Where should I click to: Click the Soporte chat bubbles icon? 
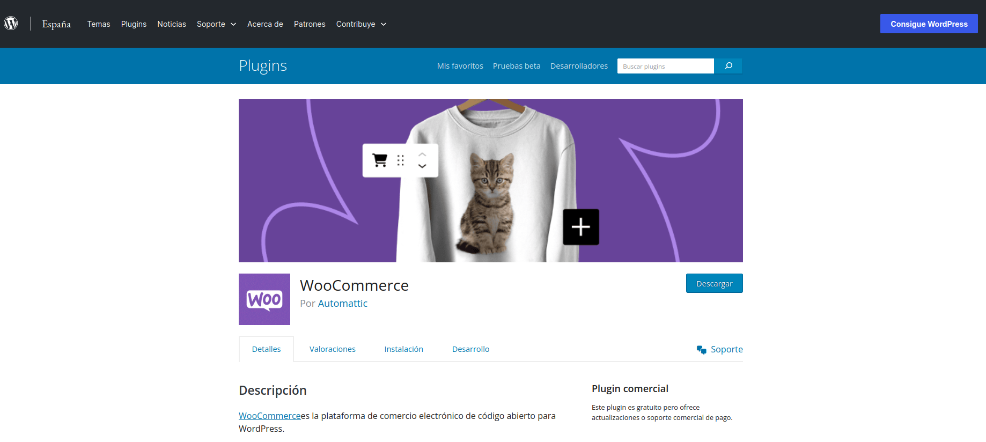[x=701, y=350]
